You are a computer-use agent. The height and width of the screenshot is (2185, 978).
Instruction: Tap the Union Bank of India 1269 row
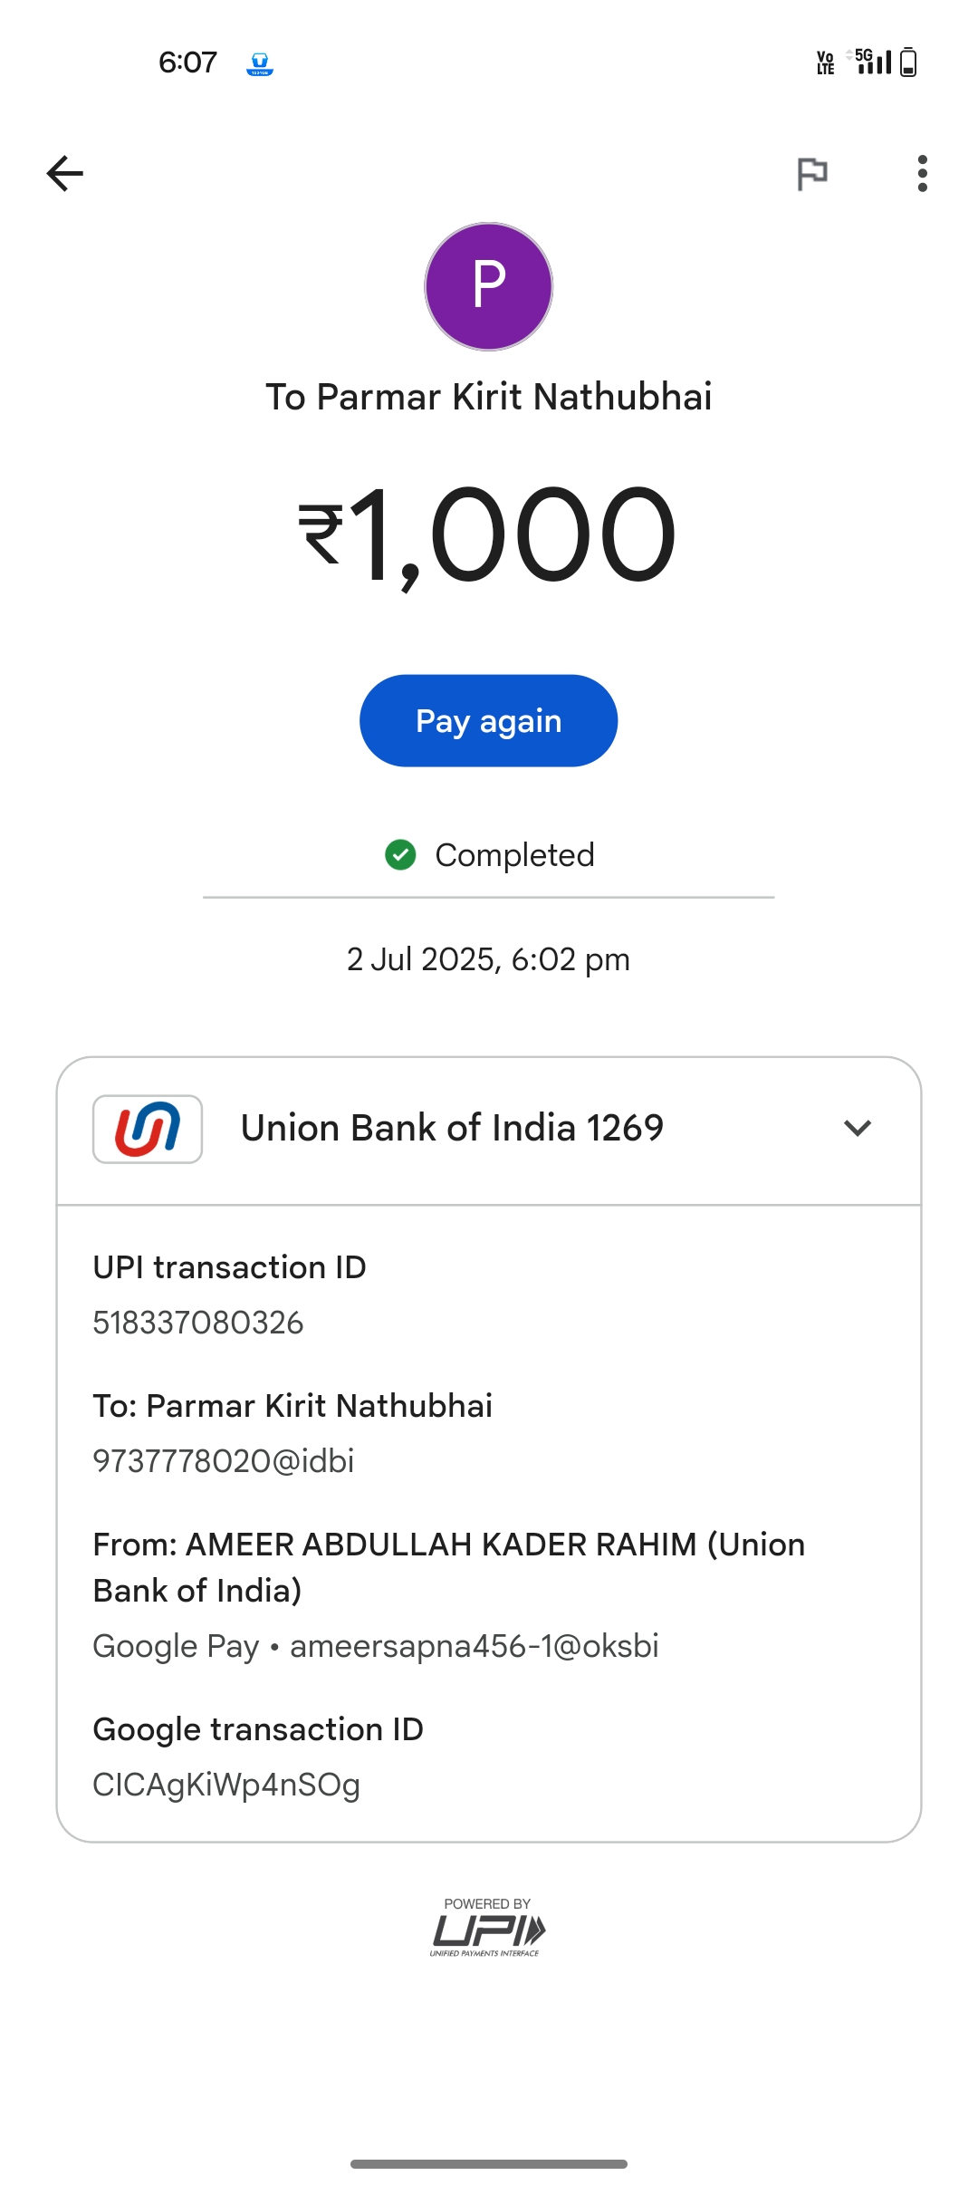452,1129
